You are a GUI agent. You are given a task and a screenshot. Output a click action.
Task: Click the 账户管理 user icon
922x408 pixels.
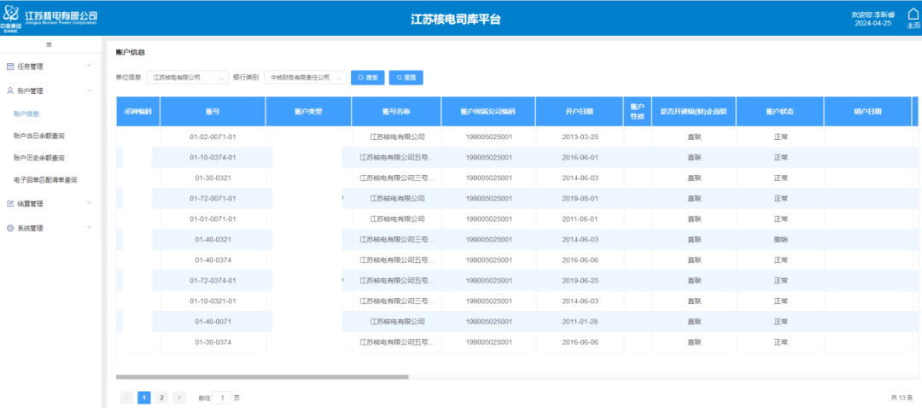10,90
